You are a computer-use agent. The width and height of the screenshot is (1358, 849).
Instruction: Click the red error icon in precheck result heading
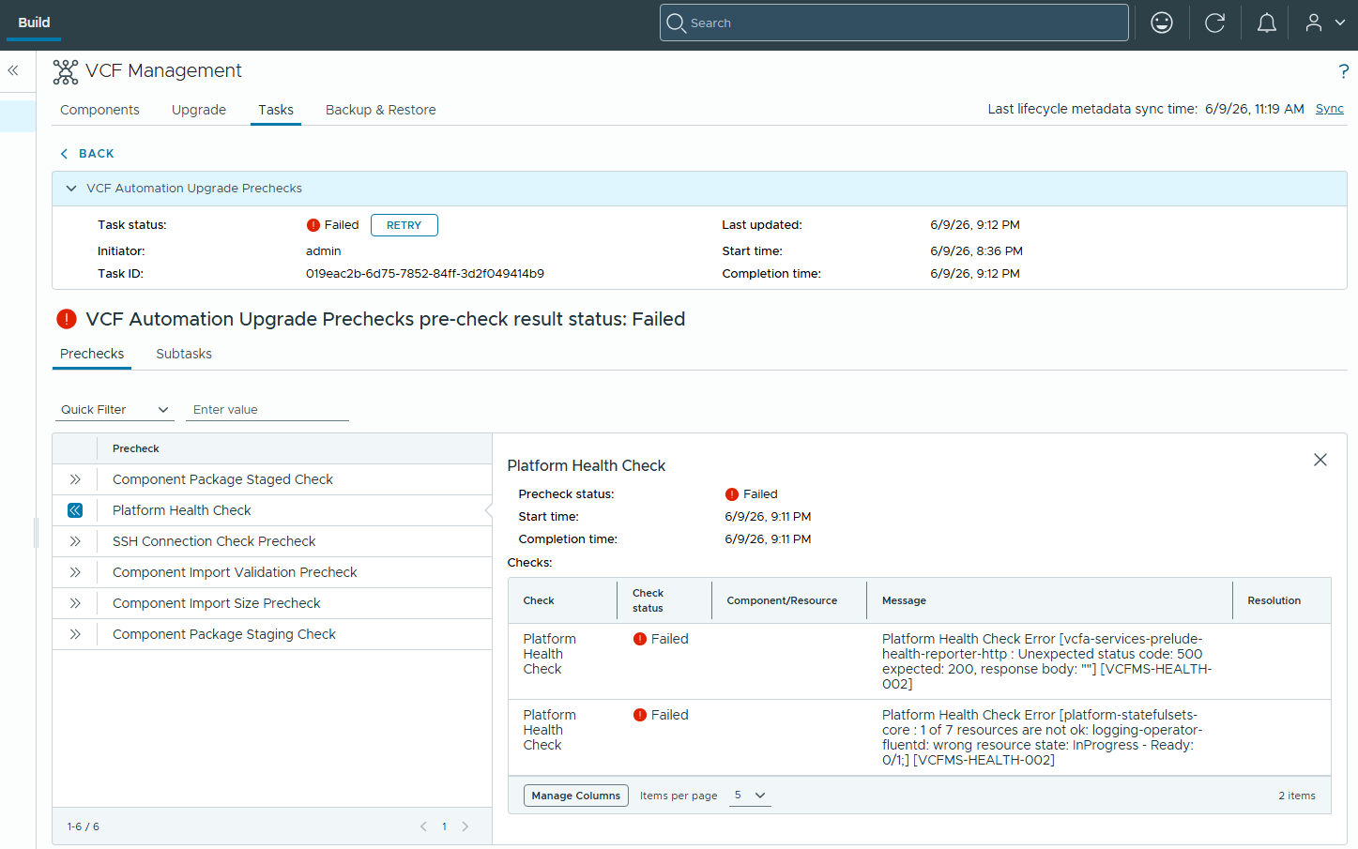tap(67, 319)
